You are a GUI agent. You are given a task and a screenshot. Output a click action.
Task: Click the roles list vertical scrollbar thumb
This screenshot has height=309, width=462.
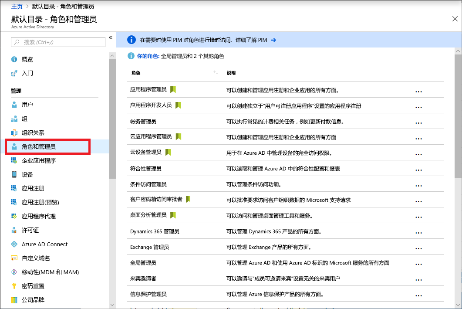[458, 116]
